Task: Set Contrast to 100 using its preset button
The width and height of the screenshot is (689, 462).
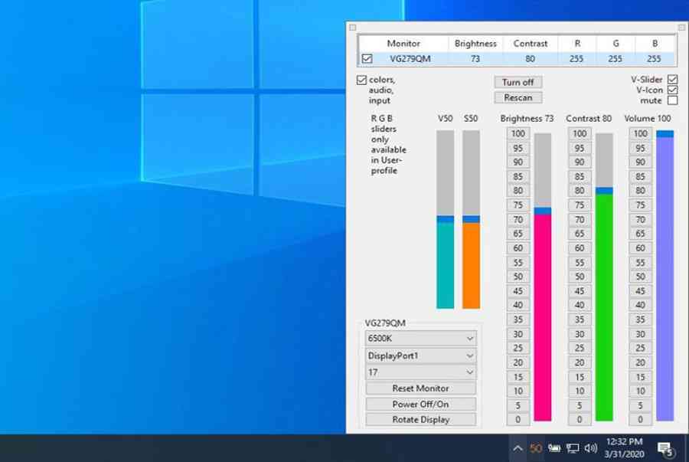Action: [x=580, y=133]
